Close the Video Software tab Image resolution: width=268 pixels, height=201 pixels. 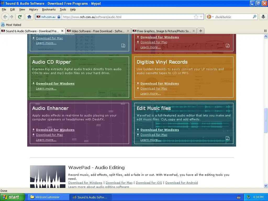pos(128,31)
